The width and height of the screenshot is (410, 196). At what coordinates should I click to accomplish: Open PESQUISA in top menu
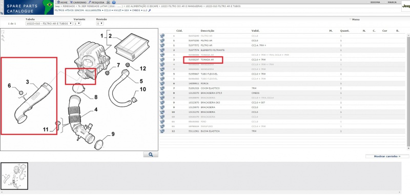pos(96,2)
